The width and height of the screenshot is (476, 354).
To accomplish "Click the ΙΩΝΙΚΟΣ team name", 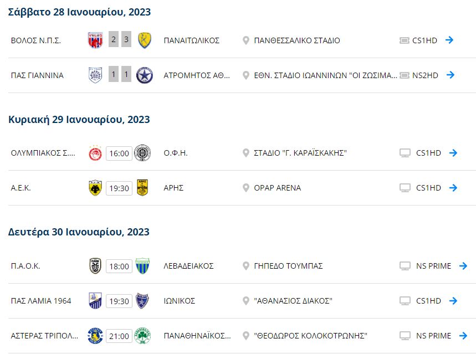I will [179, 301].
